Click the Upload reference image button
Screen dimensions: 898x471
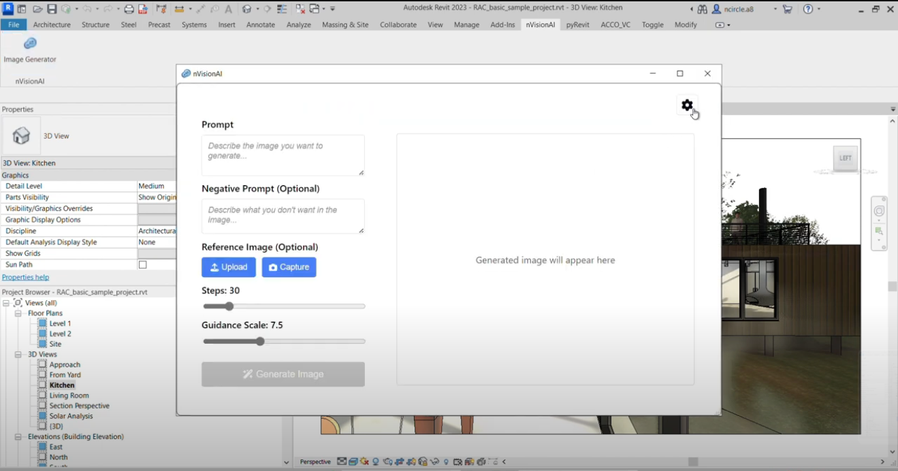pos(229,267)
